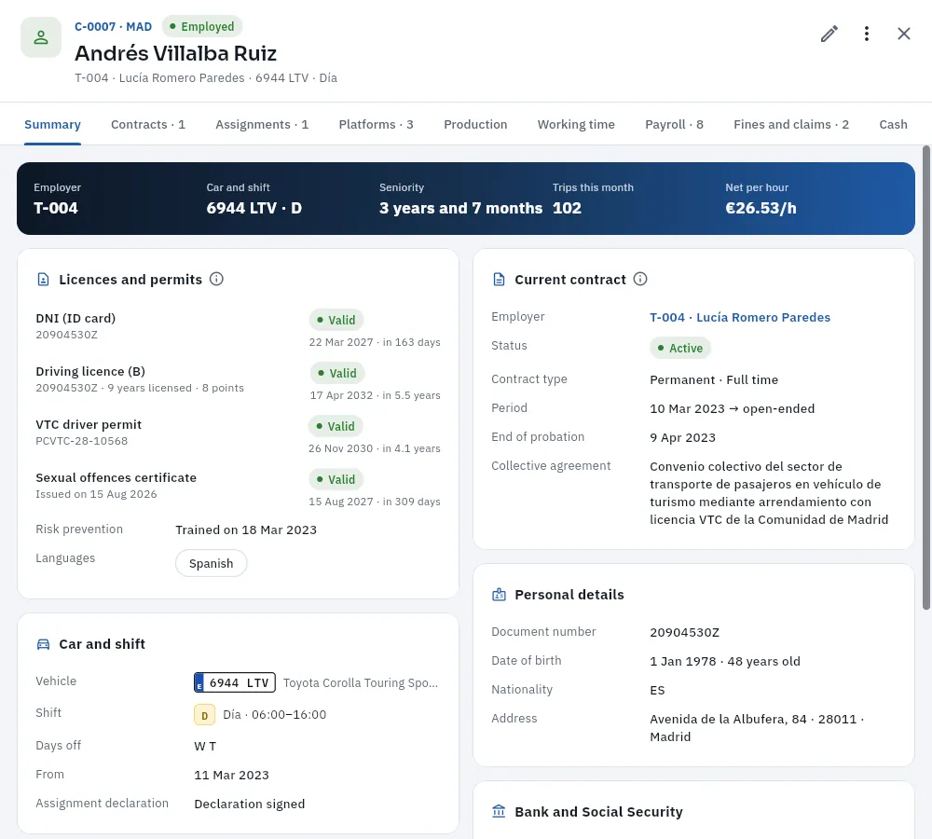Open employer link T-004 · Lucía Romero Paredes

[740, 318]
